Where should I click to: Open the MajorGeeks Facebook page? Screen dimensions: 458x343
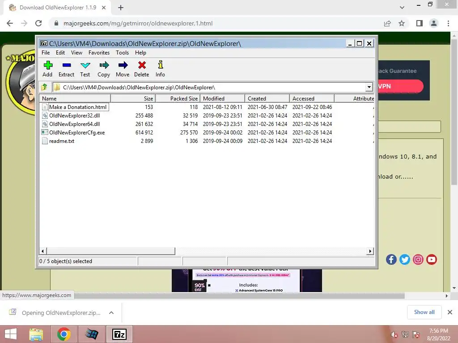[391, 259]
